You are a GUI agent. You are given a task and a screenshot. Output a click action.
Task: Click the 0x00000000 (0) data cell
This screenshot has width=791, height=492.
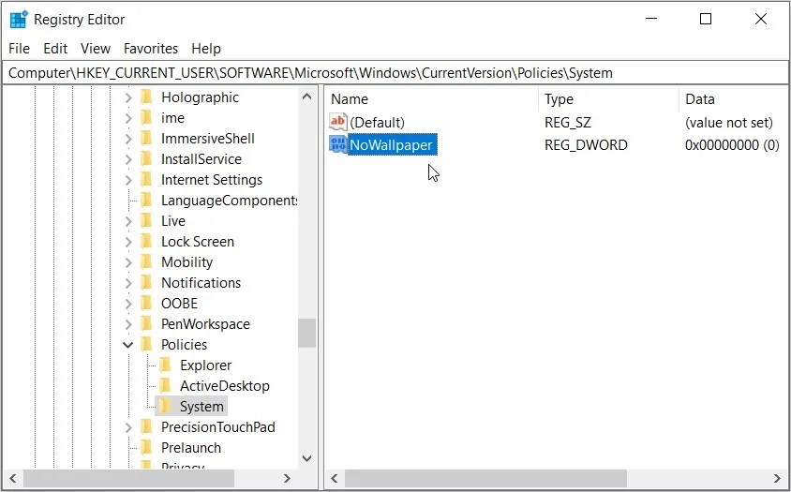pyautogui.click(x=732, y=145)
